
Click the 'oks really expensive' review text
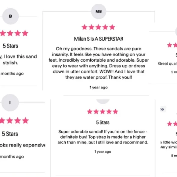tap(23, 145)
